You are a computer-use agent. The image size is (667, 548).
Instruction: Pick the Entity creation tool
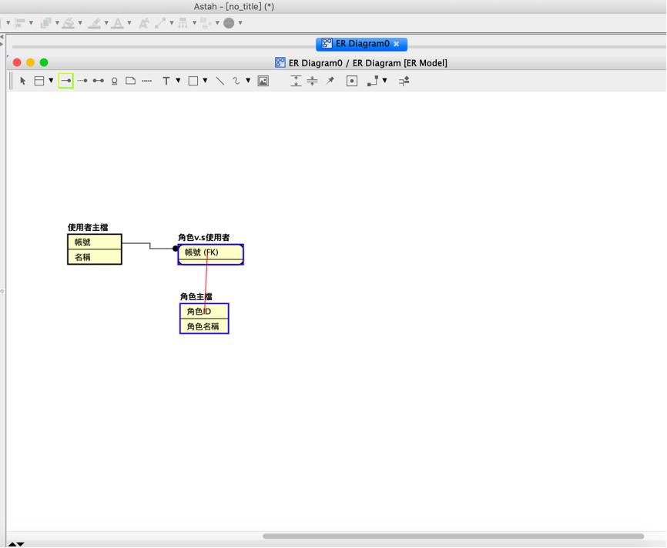39,81
